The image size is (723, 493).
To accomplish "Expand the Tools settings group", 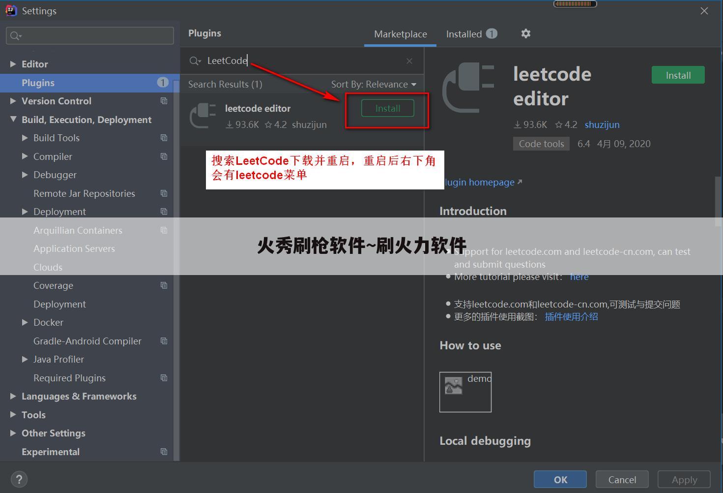I will tap(13, 415).
